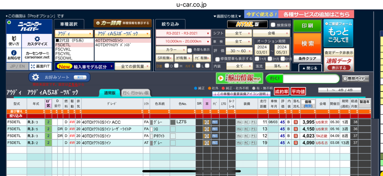The height and width of the screenshot is (176, 383).
Task: Switch to the 絞り込み tab
Action: point(170,24)
